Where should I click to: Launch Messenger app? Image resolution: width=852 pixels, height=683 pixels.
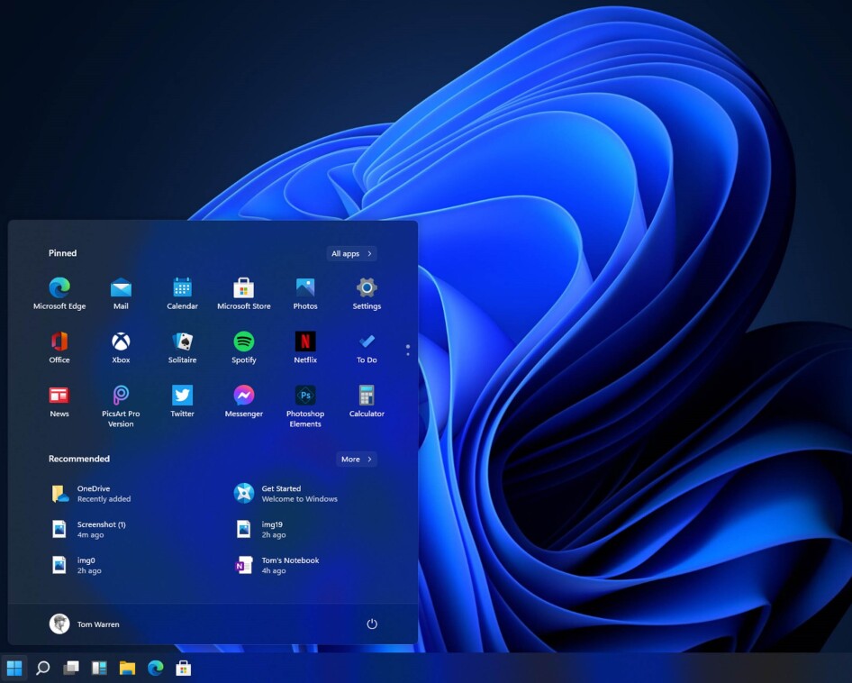tap(243, 401)
